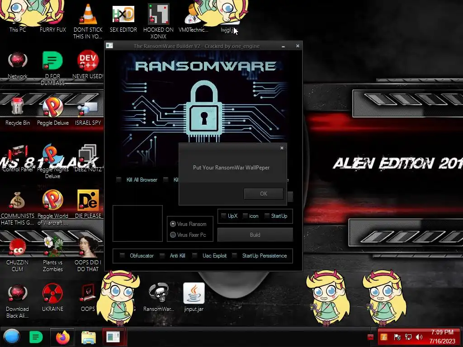Toggle the icon checkbox

245,216
